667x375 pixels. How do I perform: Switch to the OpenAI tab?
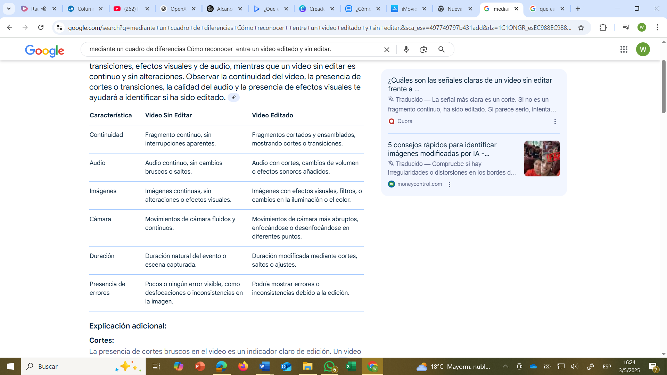point(178,9)
